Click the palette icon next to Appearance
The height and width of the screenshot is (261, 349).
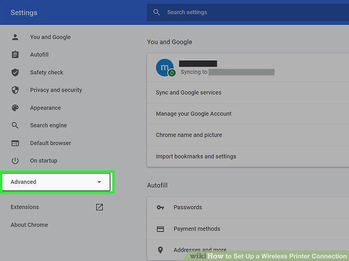(15, 108)
